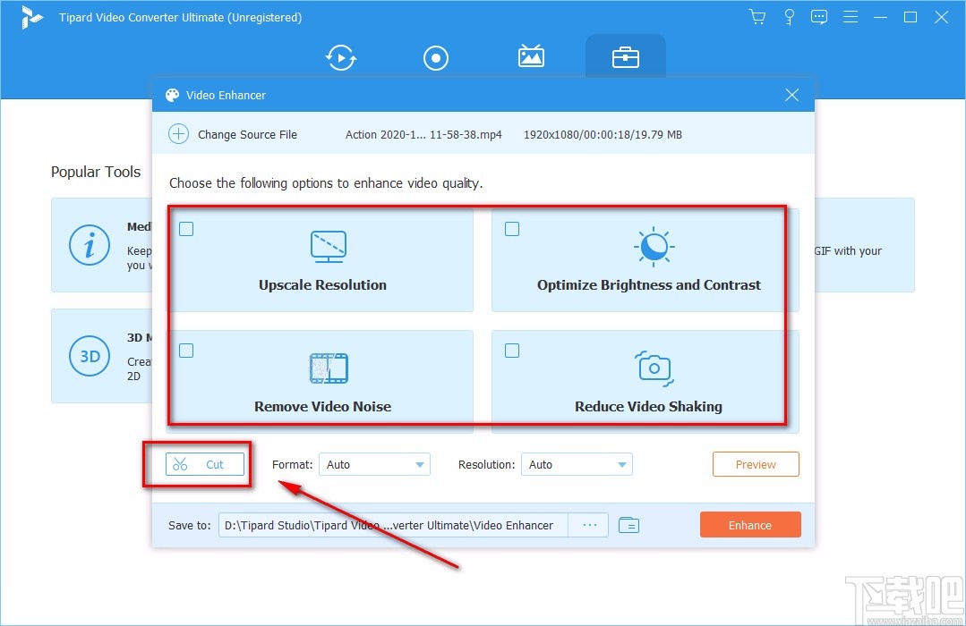
Task: Browse output folder with three dots button
Action: [x=589, y=525]
